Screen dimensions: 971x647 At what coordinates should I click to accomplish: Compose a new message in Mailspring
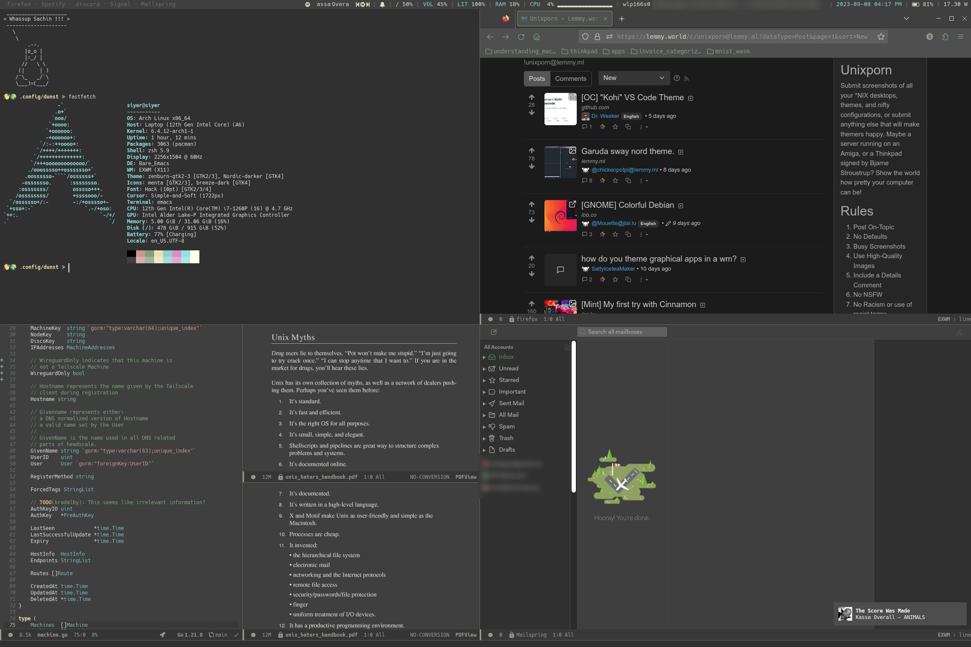click(x=494, y=332)
